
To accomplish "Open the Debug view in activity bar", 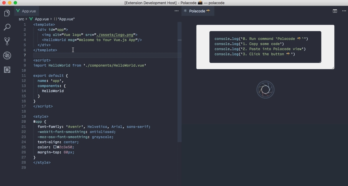I will pyautogui.click(x=7, y=56).
